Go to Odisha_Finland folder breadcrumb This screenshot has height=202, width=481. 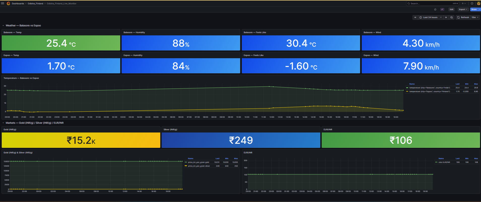(36, 4)
